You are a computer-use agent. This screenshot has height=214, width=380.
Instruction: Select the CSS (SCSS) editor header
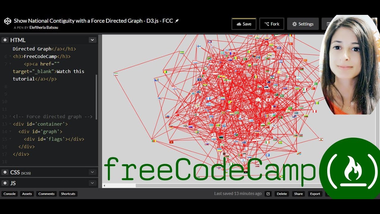tap(20, 172)
